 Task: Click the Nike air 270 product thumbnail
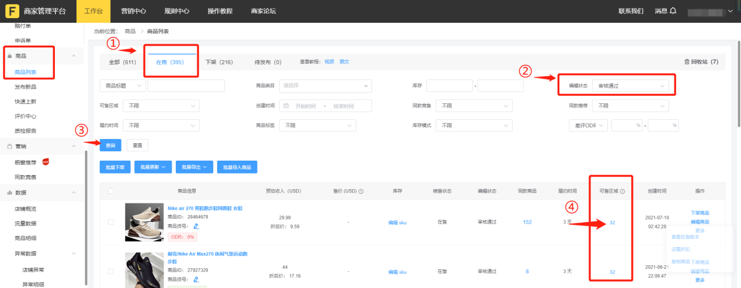pyautogui.click(x=144, y=222)
